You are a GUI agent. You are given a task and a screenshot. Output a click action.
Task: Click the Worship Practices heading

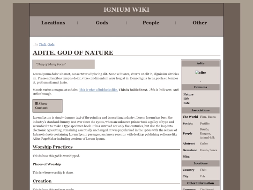click(52, 147)
